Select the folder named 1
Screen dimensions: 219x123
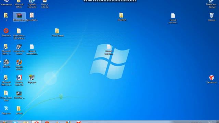tap(6, 17)
